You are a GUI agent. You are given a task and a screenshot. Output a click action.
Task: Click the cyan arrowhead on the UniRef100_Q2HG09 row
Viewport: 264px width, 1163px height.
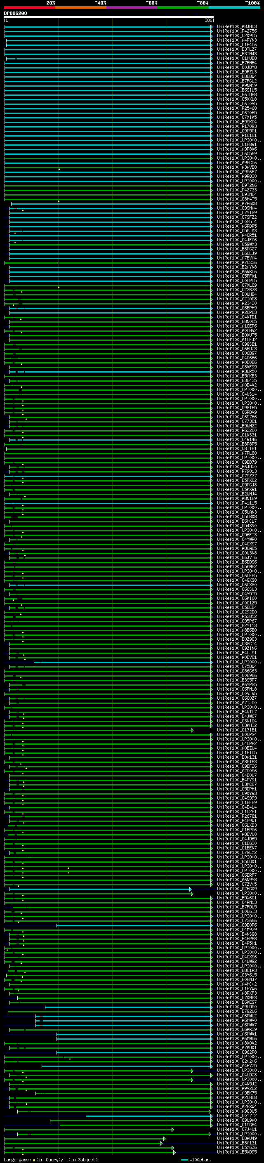pyautogui.click(x=191, y=889)
